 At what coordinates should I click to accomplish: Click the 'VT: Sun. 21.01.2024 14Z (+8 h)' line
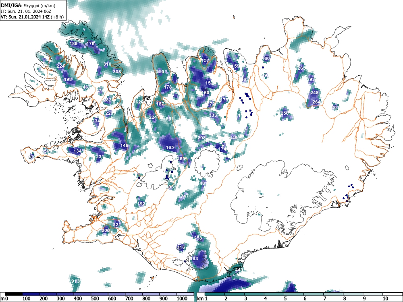pos(32,17)
